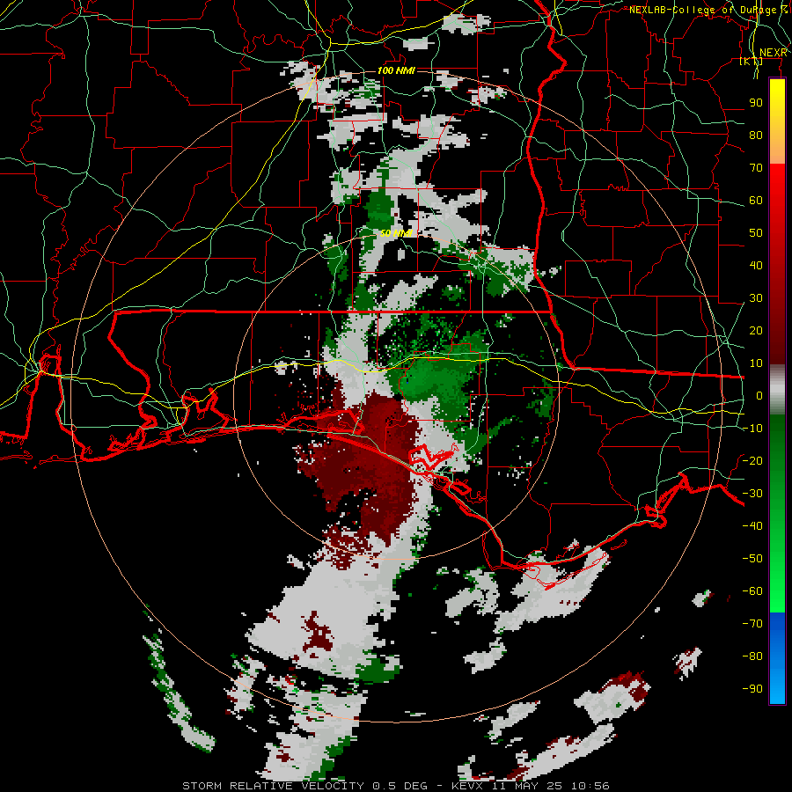Click the 60 value on velocity scale
792x792 pixels.
[756, 201]
